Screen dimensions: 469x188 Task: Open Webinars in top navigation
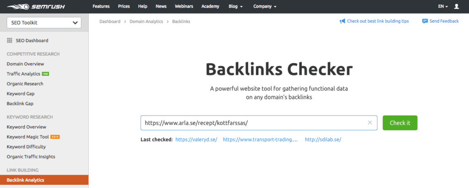pyautogui.click(x=184, y=7)
